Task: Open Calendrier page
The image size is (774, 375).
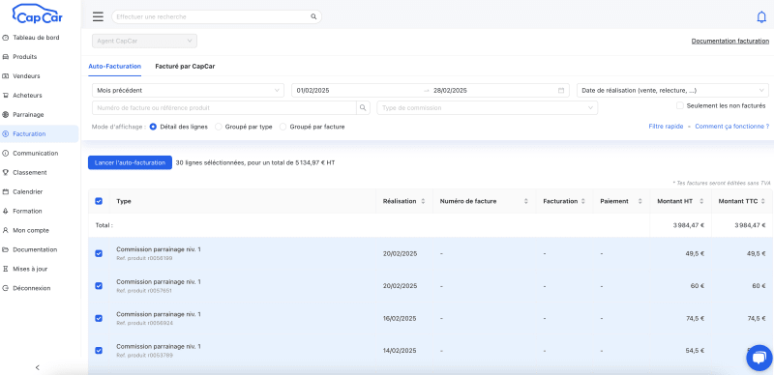Action: coord(28,191)
